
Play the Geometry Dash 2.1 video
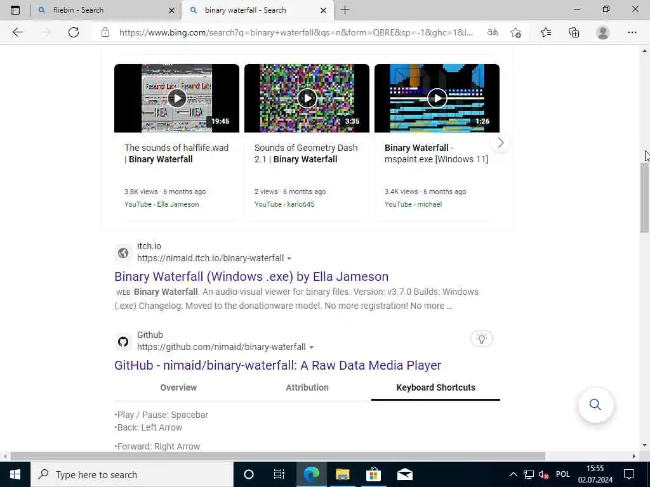tap(307, 98)
